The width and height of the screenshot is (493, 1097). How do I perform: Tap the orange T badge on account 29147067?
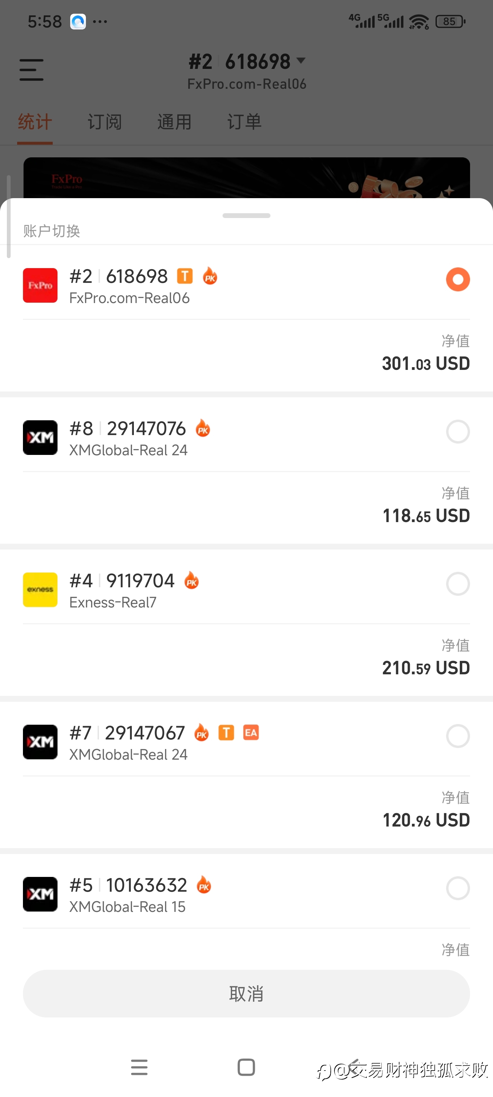(x=226, y=733)
